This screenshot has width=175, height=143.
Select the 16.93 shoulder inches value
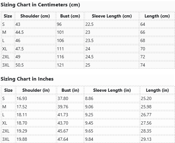click(22, 98)
